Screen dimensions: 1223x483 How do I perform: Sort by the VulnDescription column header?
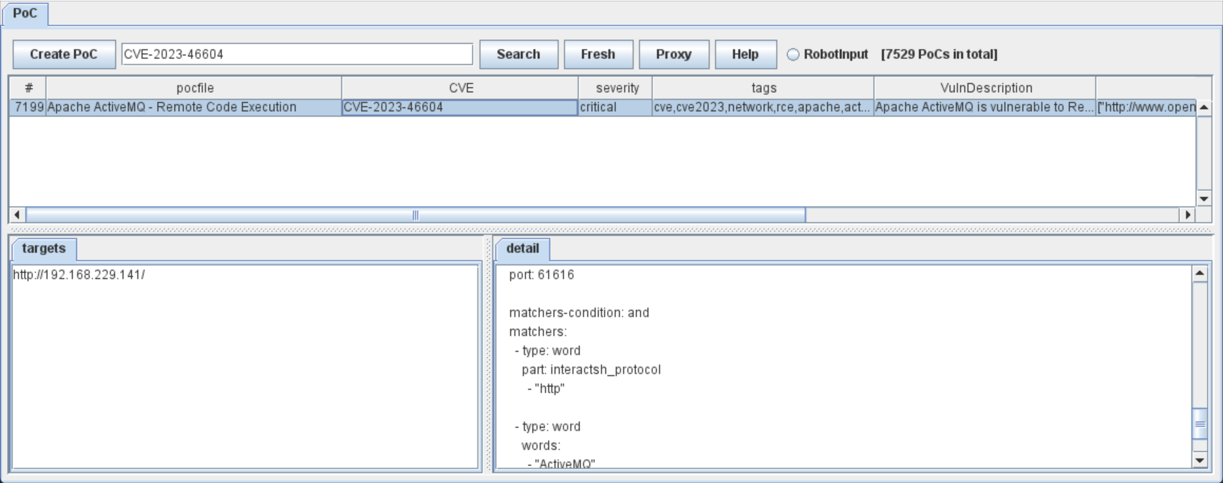click(985, 88)
